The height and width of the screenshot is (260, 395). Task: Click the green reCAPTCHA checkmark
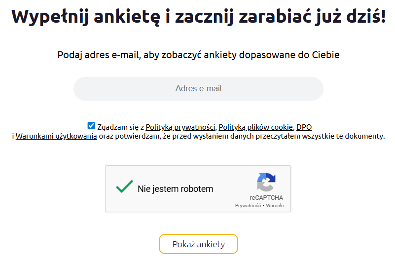(124, 187)
